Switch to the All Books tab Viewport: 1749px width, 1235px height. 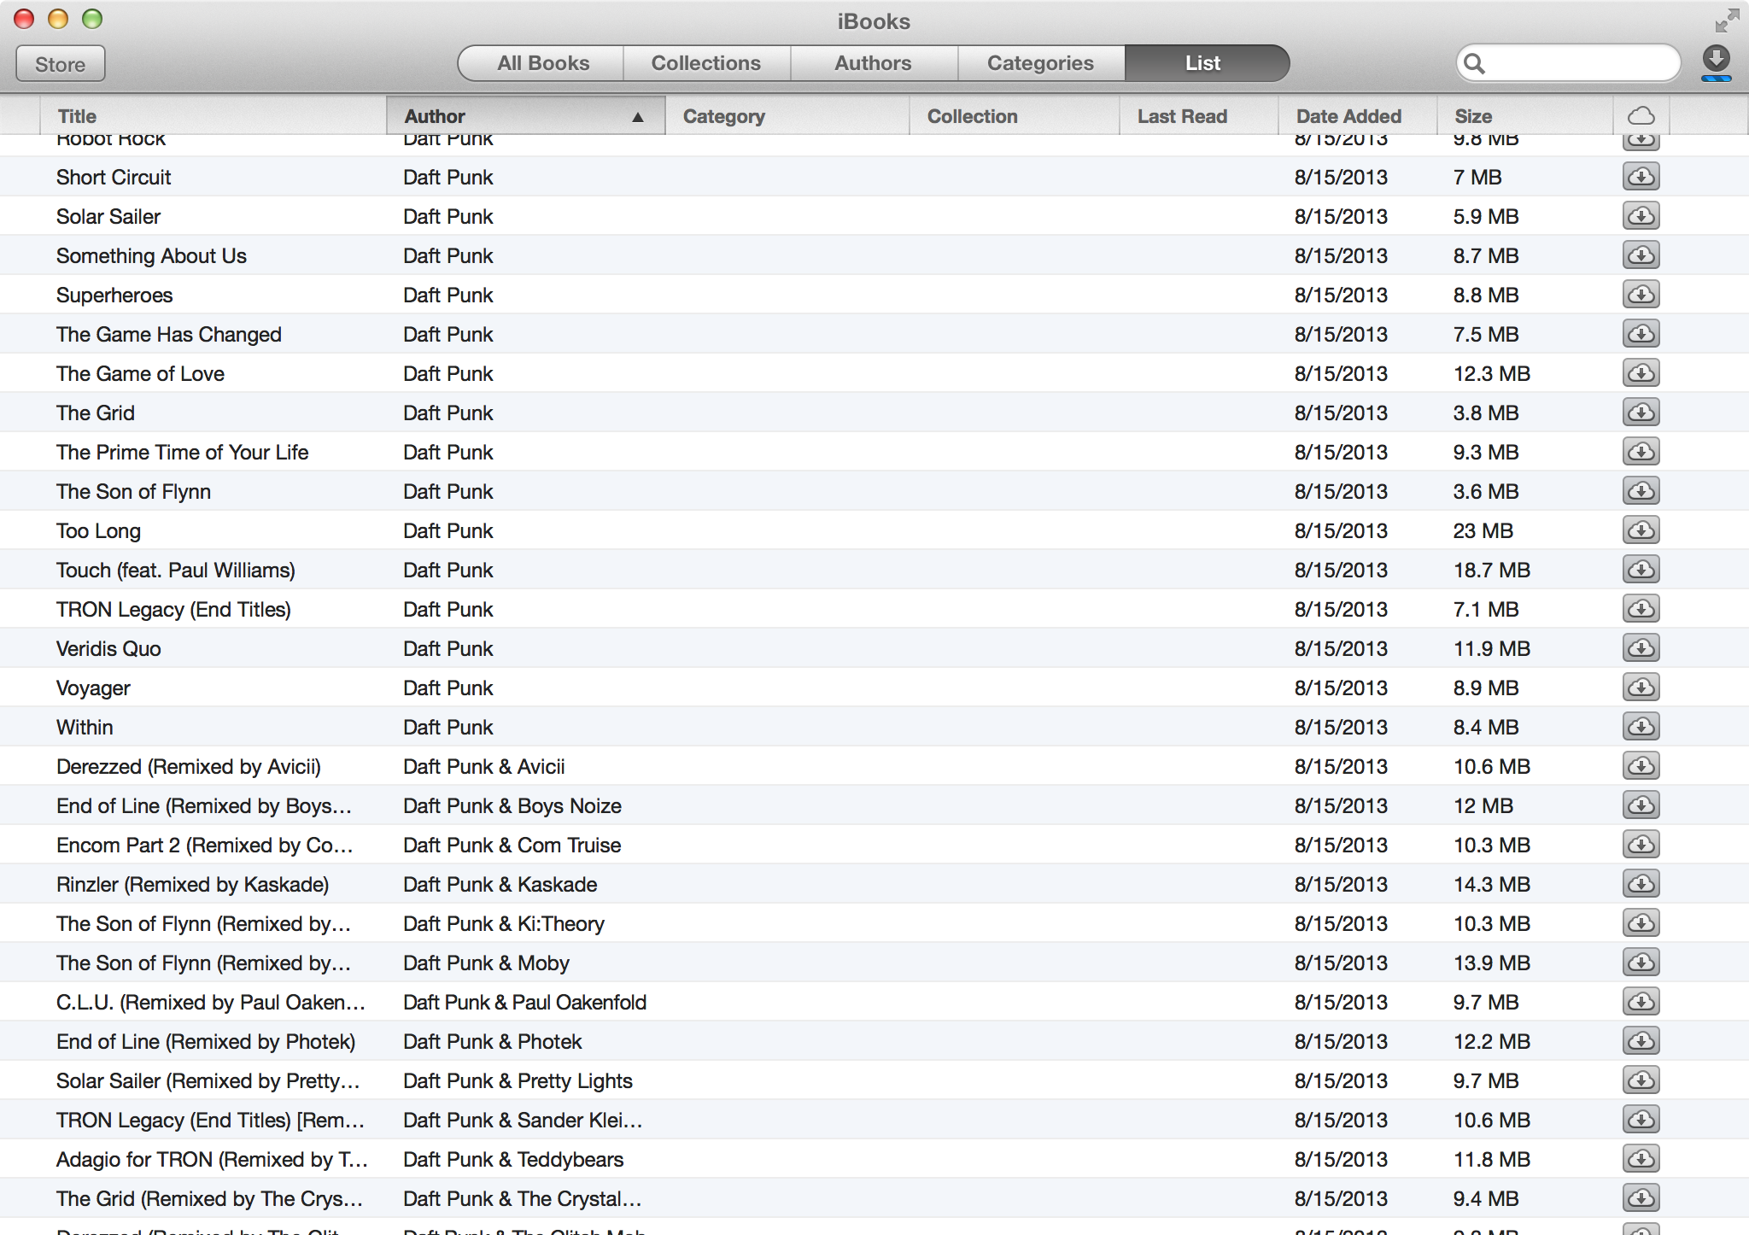point(541,63)
